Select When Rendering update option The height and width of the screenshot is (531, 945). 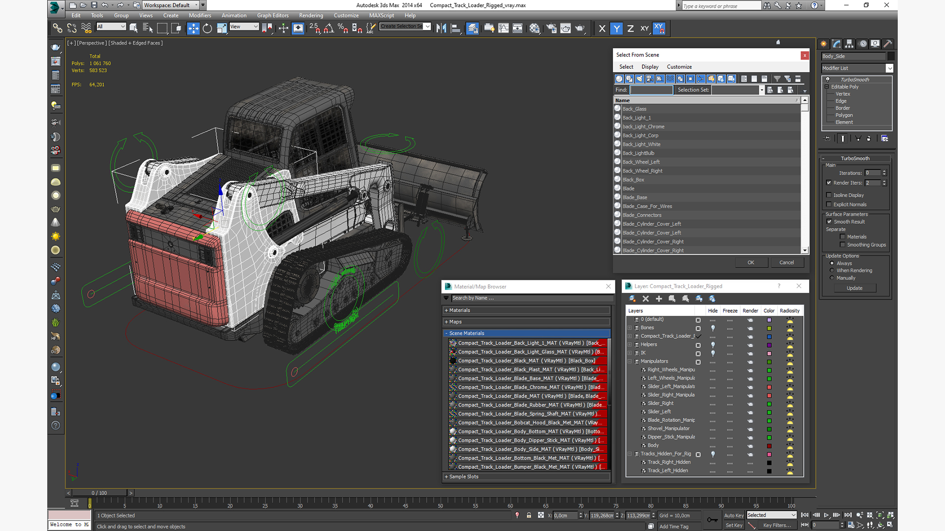[x=832, y=270]
